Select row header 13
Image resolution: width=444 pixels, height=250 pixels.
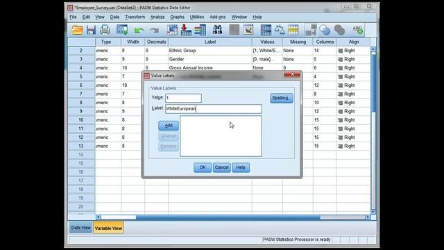[x=81, y=146]
